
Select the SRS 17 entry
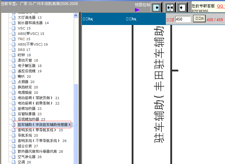click(x=24, y=50)
